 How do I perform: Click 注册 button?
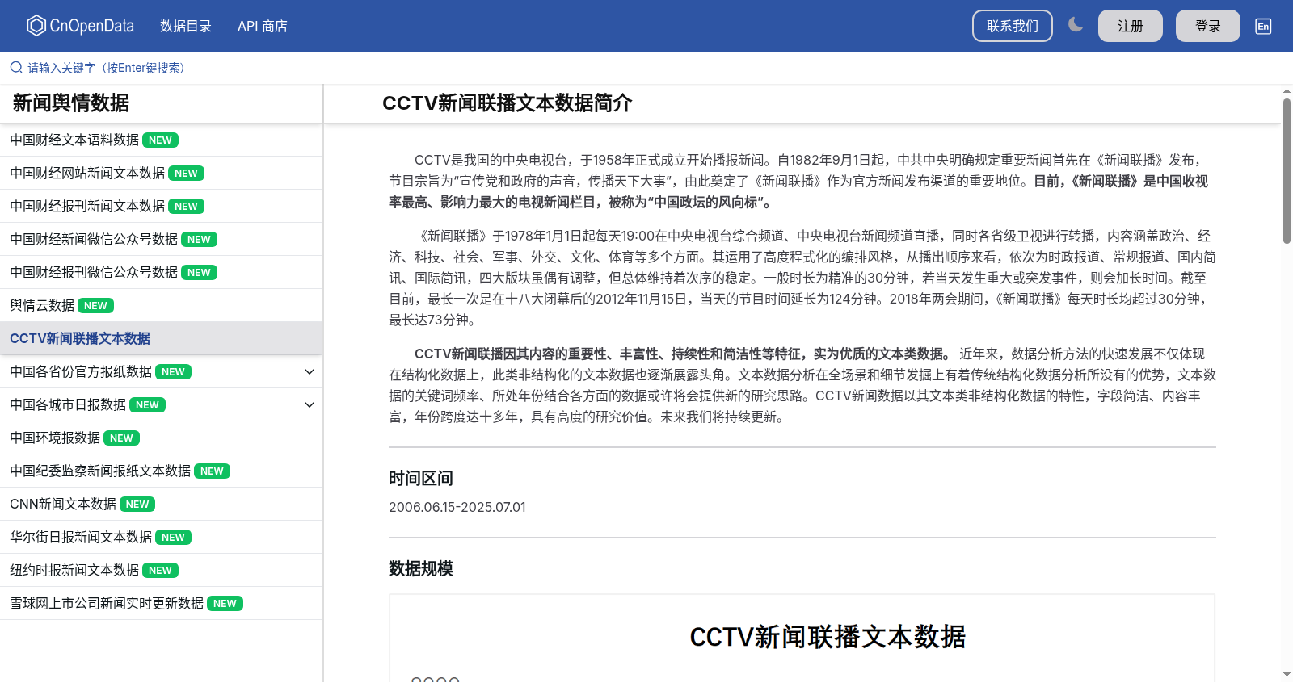coord(1131,26)
